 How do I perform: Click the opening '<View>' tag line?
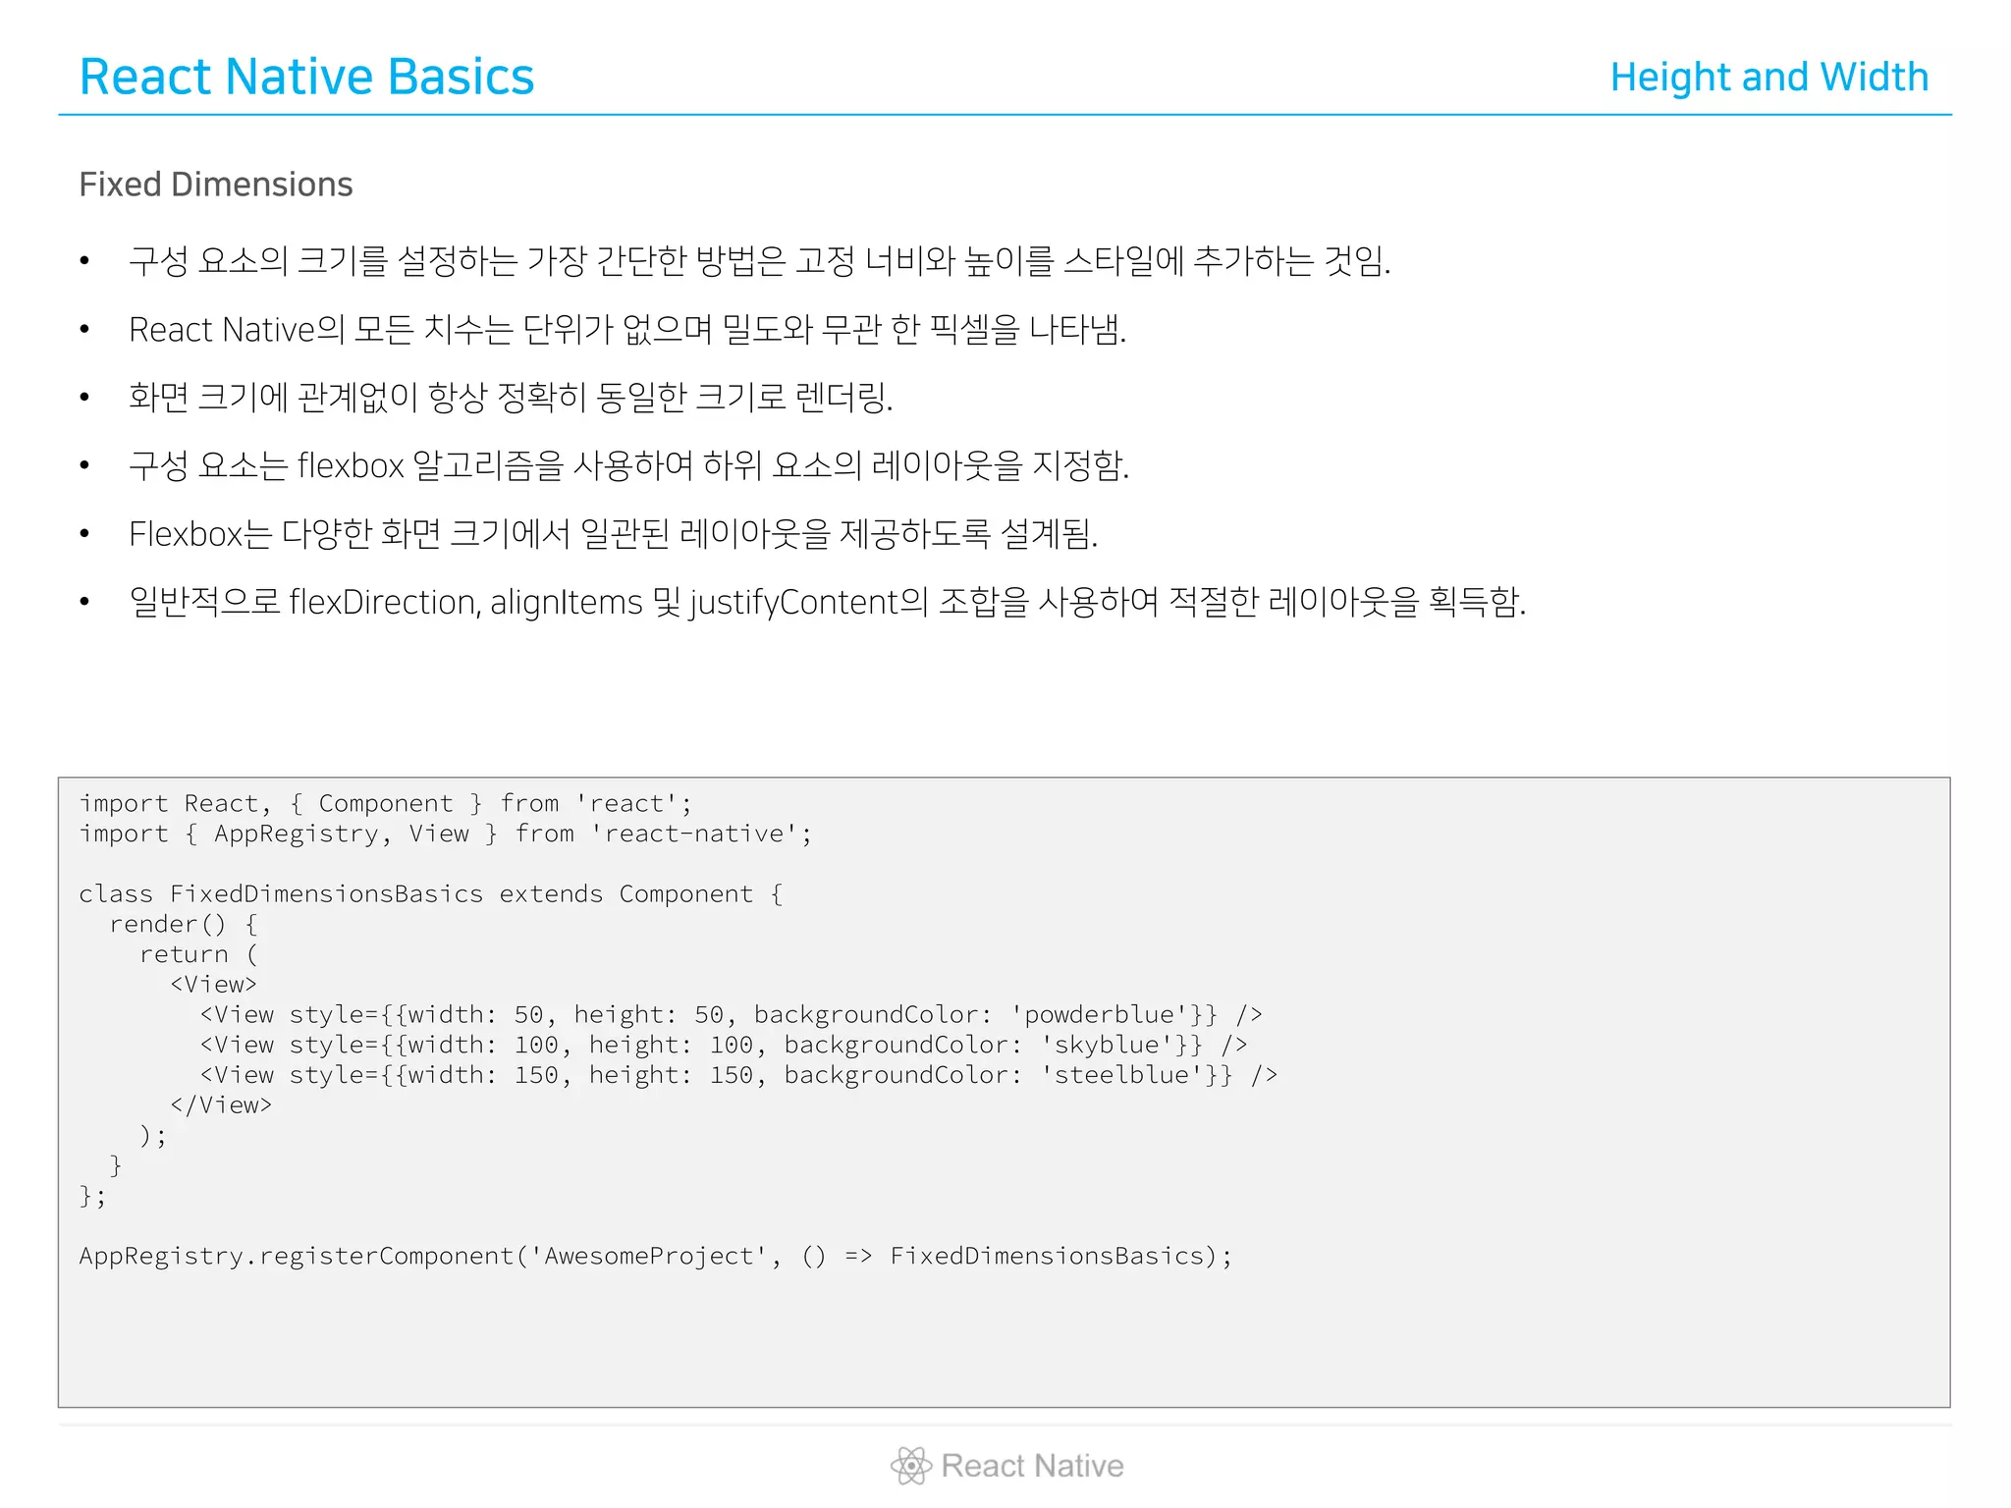[x=213, y=985]
